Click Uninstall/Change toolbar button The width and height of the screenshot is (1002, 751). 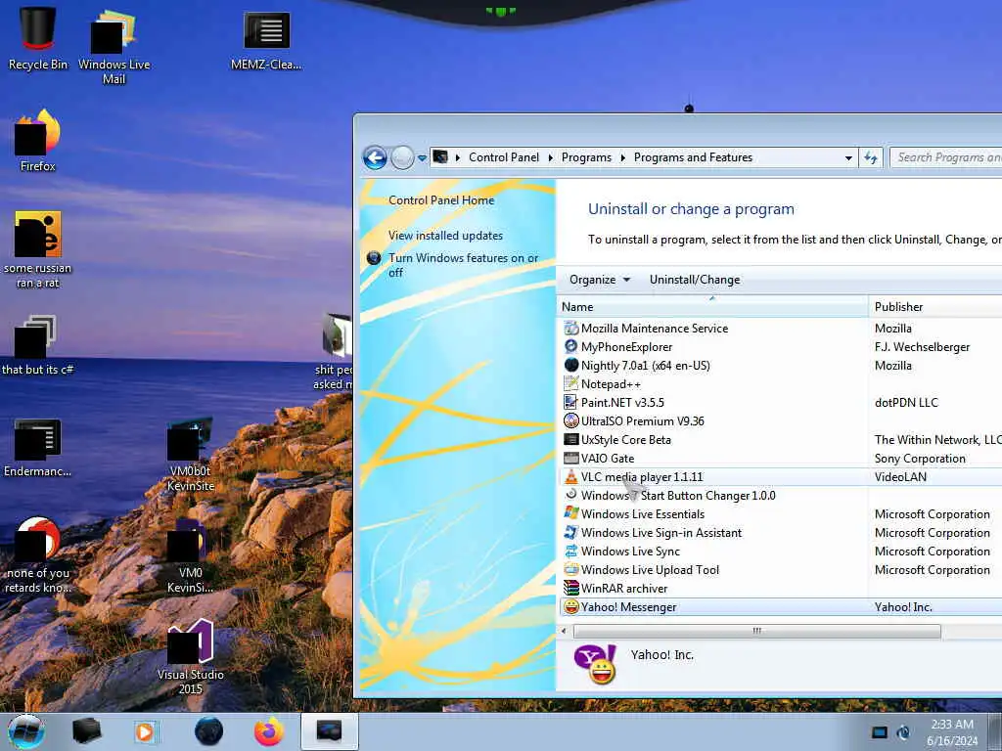coord(695,280)
